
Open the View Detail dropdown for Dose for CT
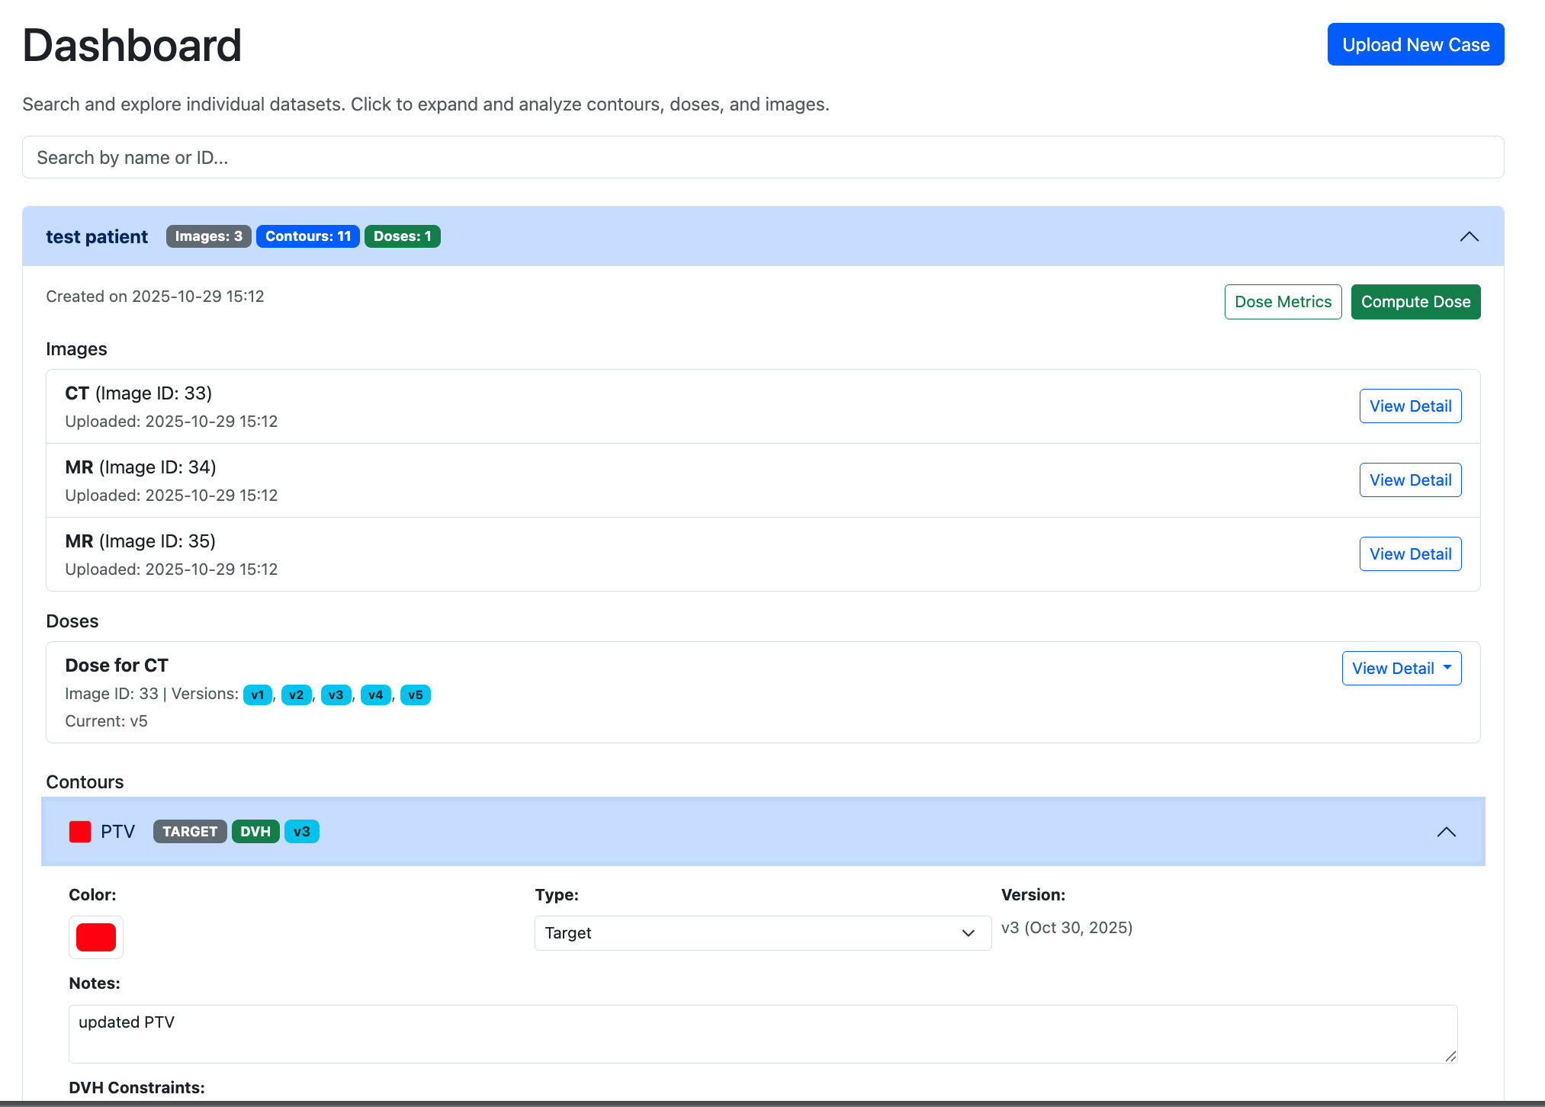[x=1401, y=668]
